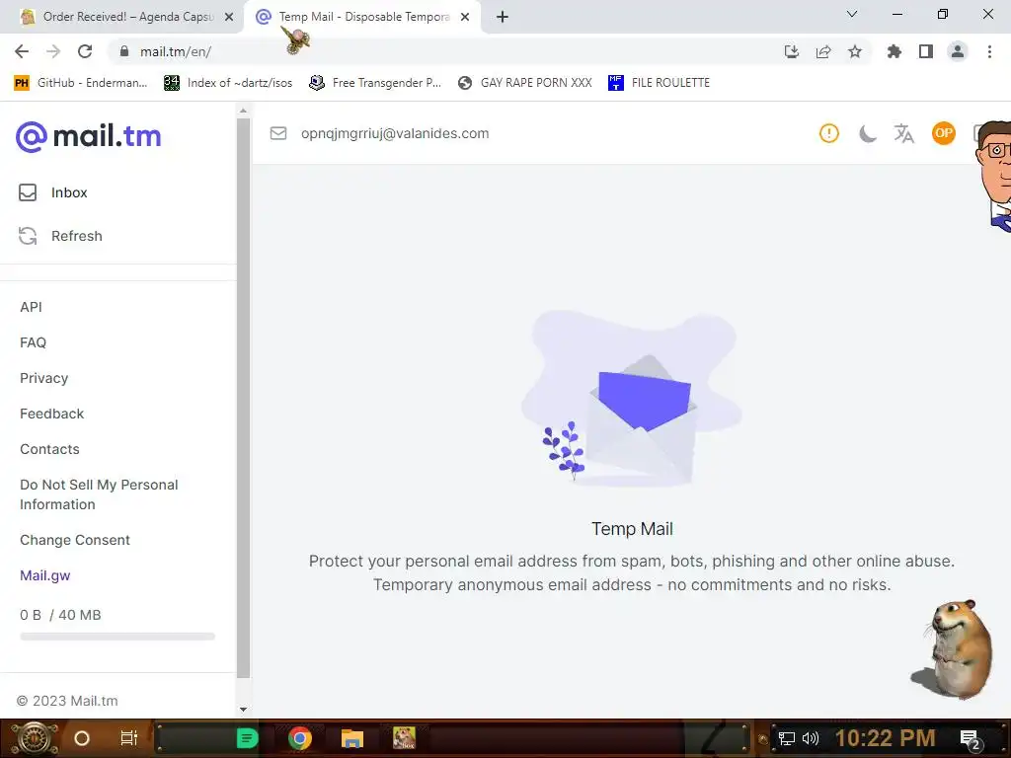Open the steampunk Start button
Viewport: 1011px width, 758px height.
pos(34,738)
